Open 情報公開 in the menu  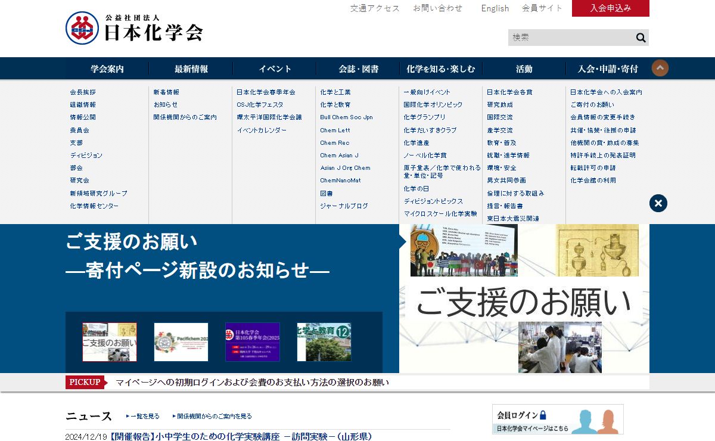pyautogui.click(x=83, y=117)
